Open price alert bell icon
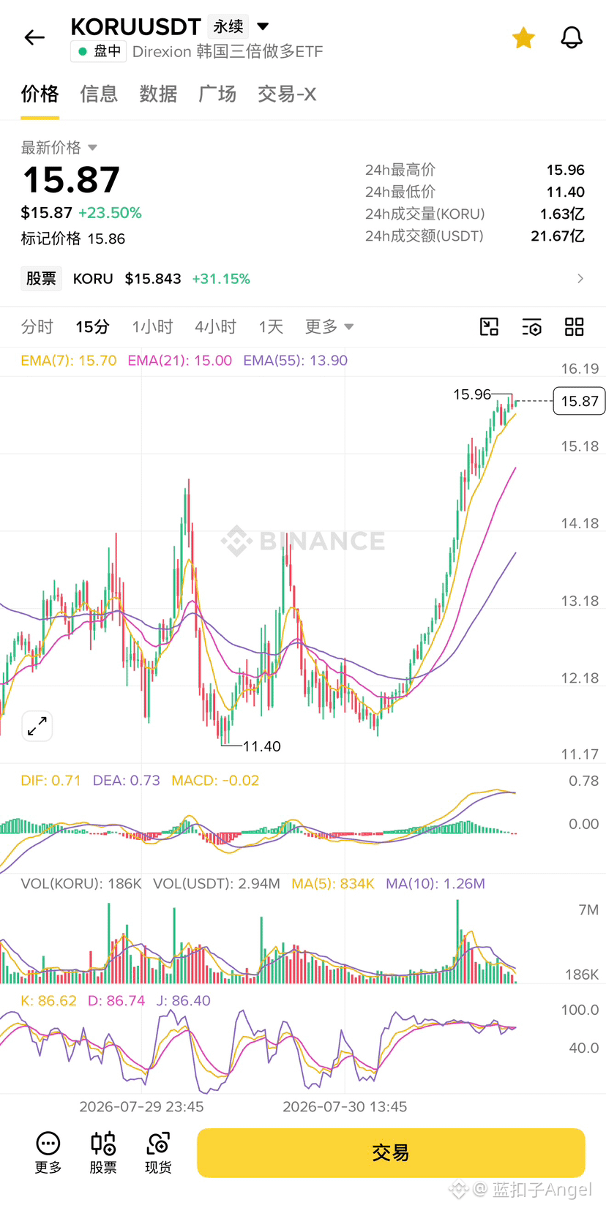The image size is (606, 1208). point(572,37)
